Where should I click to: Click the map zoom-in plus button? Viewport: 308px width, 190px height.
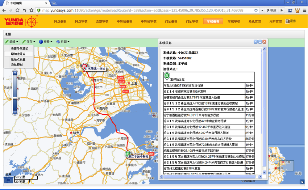[x=15, y=73]
